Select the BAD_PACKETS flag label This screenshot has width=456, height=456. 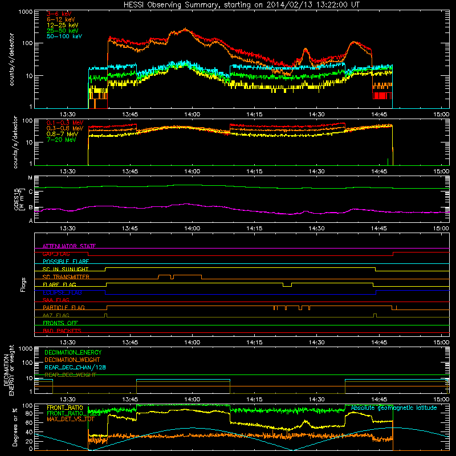coord(62,331)
